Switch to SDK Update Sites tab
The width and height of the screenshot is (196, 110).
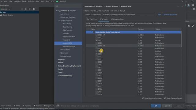coord(117,19)
